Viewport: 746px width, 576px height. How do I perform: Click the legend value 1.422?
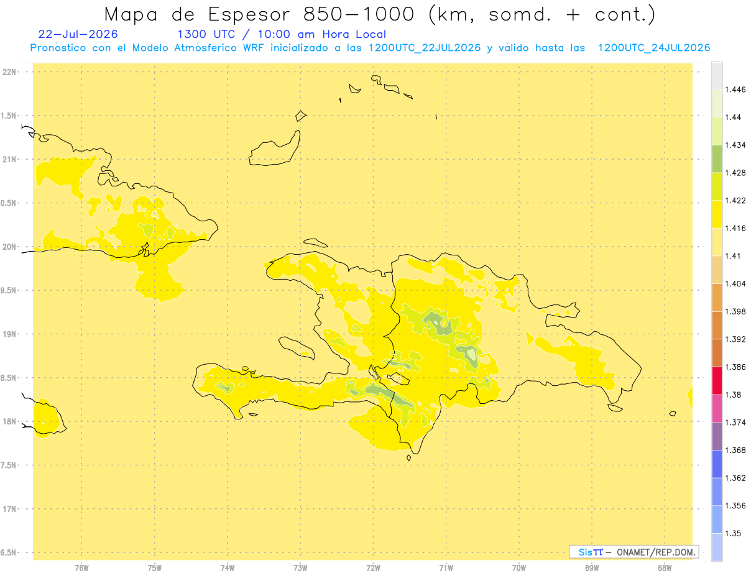737,200
